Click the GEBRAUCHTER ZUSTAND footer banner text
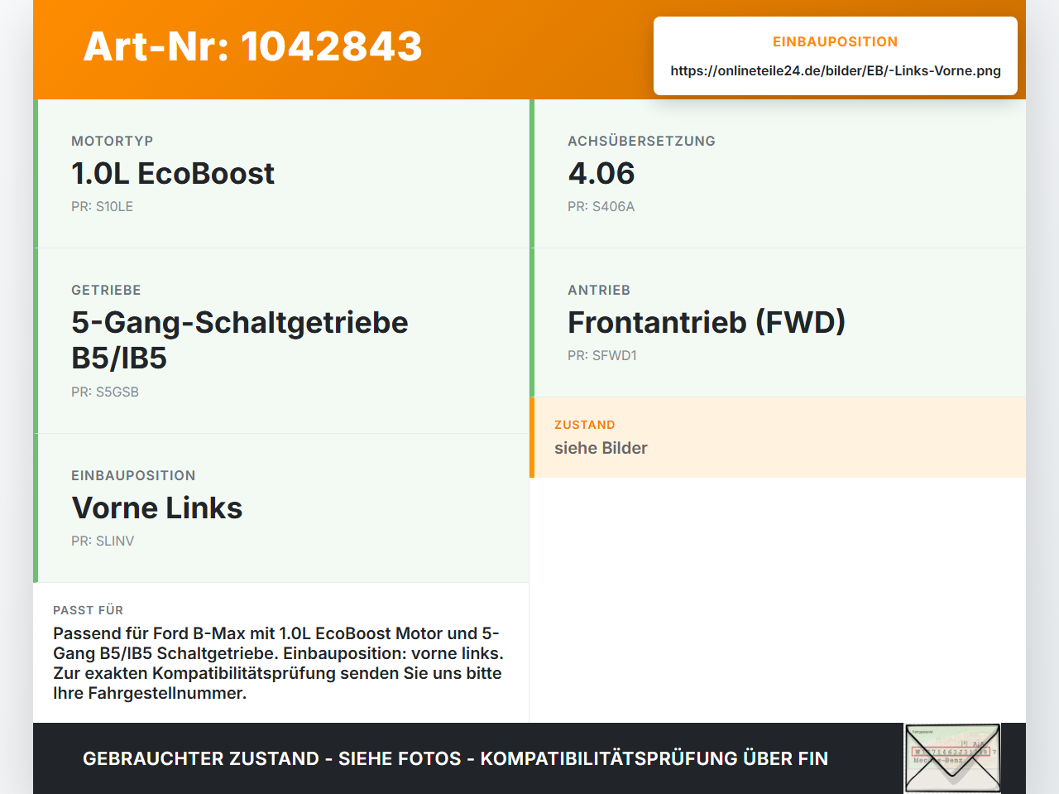This screenshot has height=794, width=1059. coord(455,758)
